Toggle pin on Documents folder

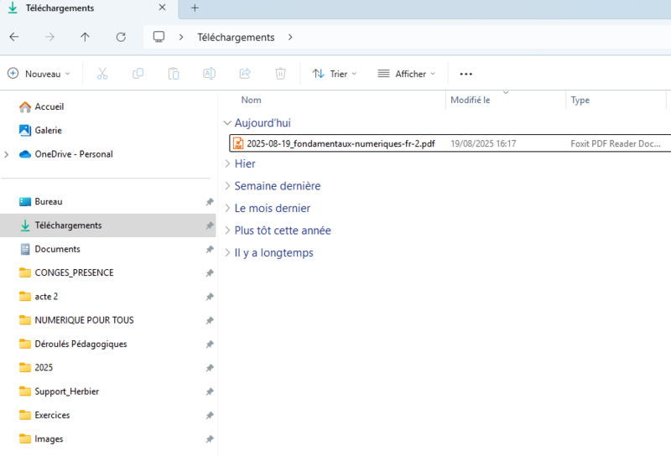[209, 250]
